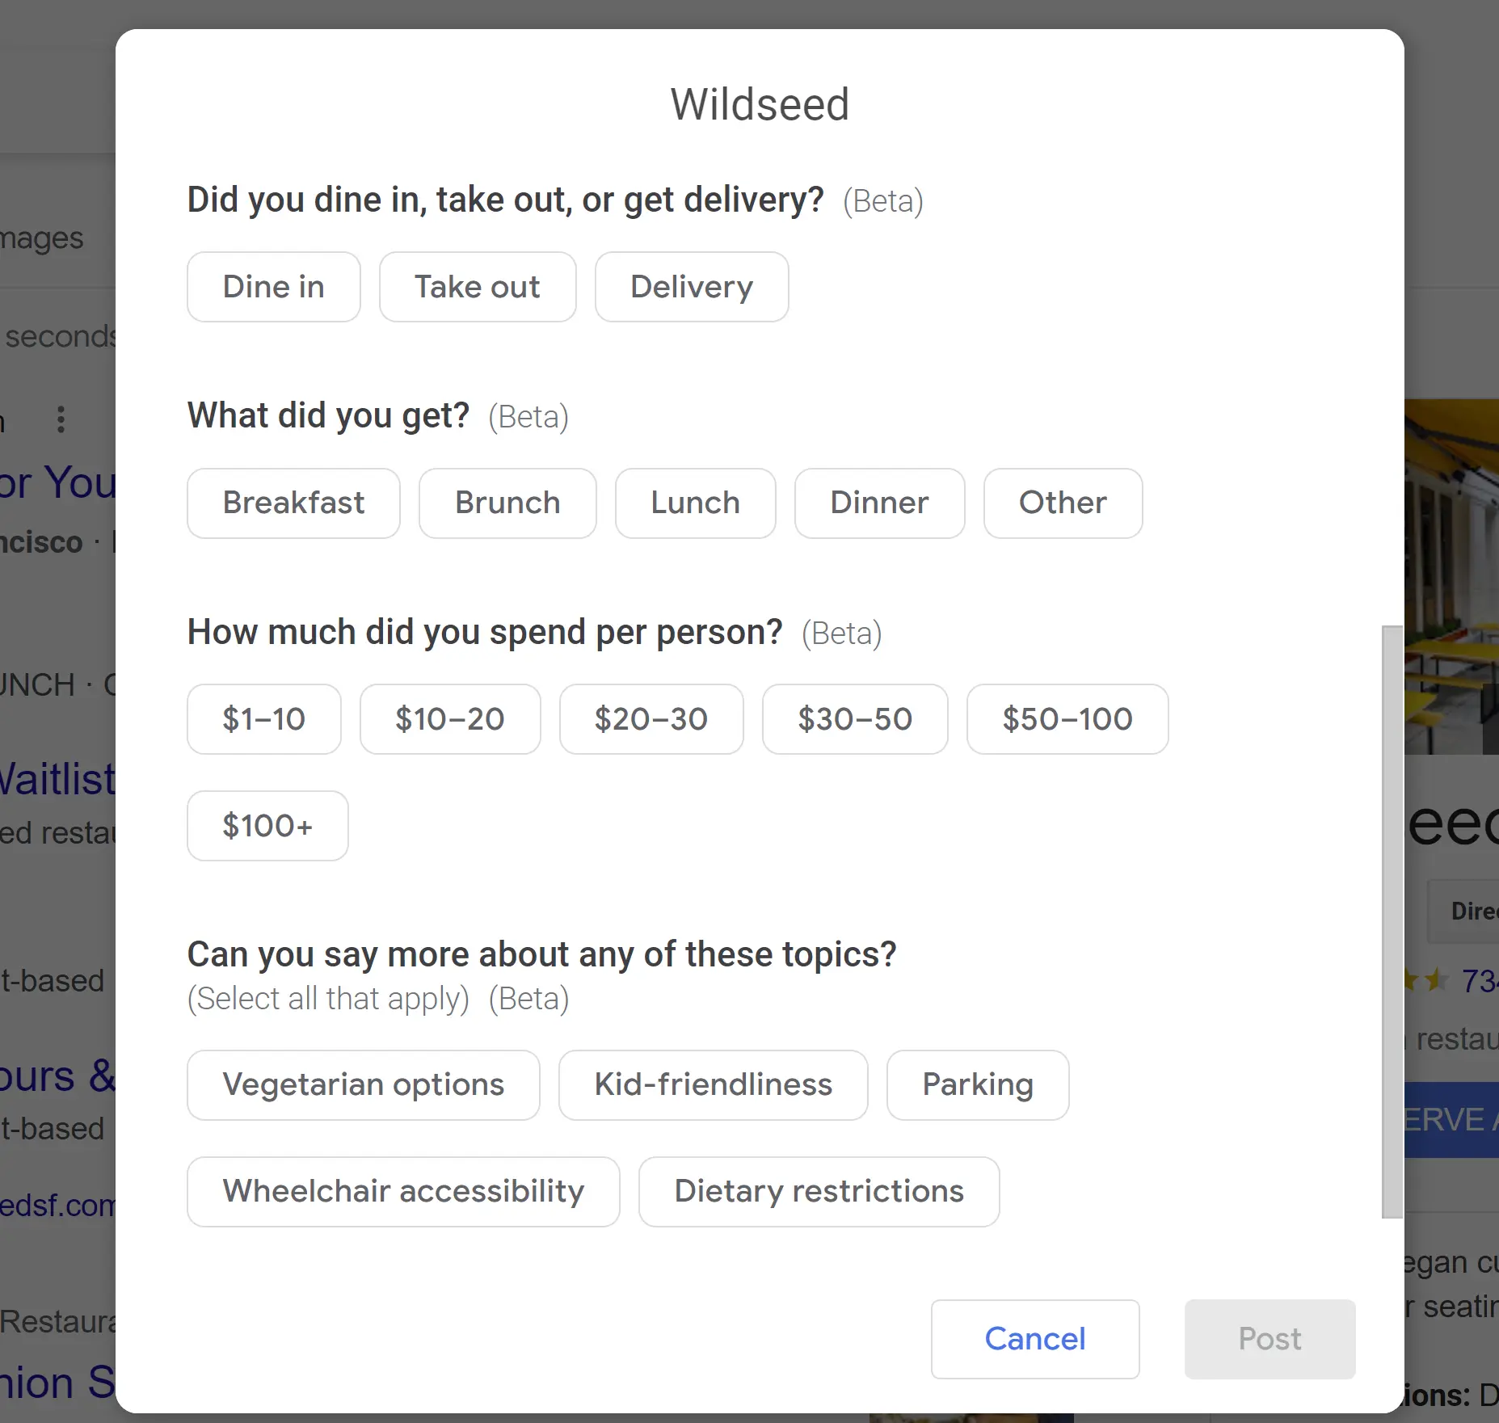This screenshot has height=1423, width=1499.
Task: Click the dialog's vertical scrollbar
Action: (x=1392, y=921)
